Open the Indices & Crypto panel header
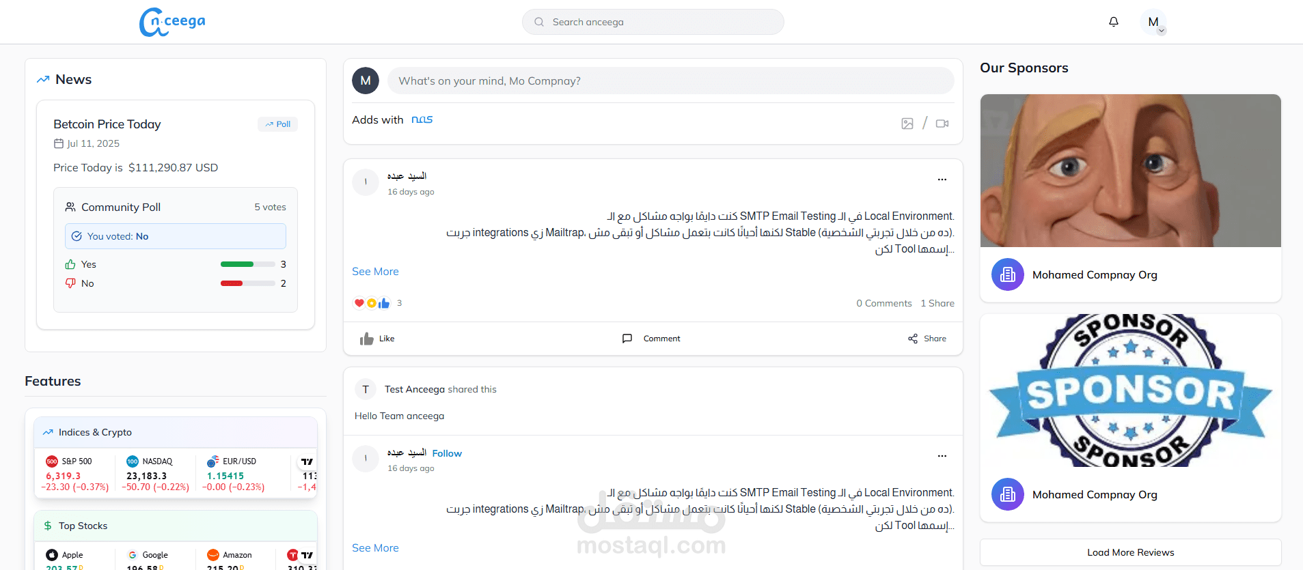Viewport: 1303px width, 570px height. click(95, 433)
